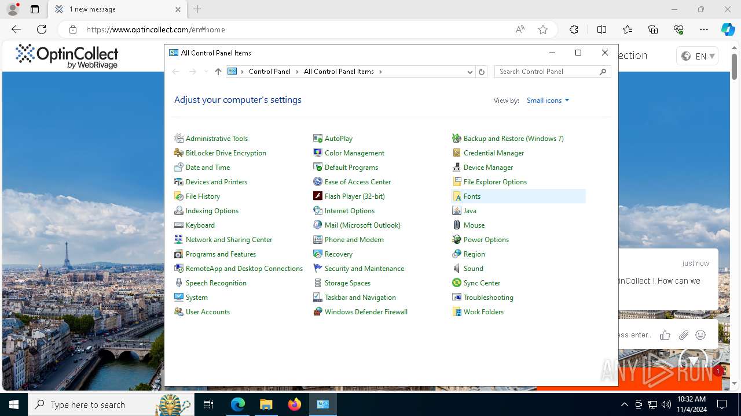Go up one level in Control Panel
This screenshot has width=741, height=416.
(218, 72)
